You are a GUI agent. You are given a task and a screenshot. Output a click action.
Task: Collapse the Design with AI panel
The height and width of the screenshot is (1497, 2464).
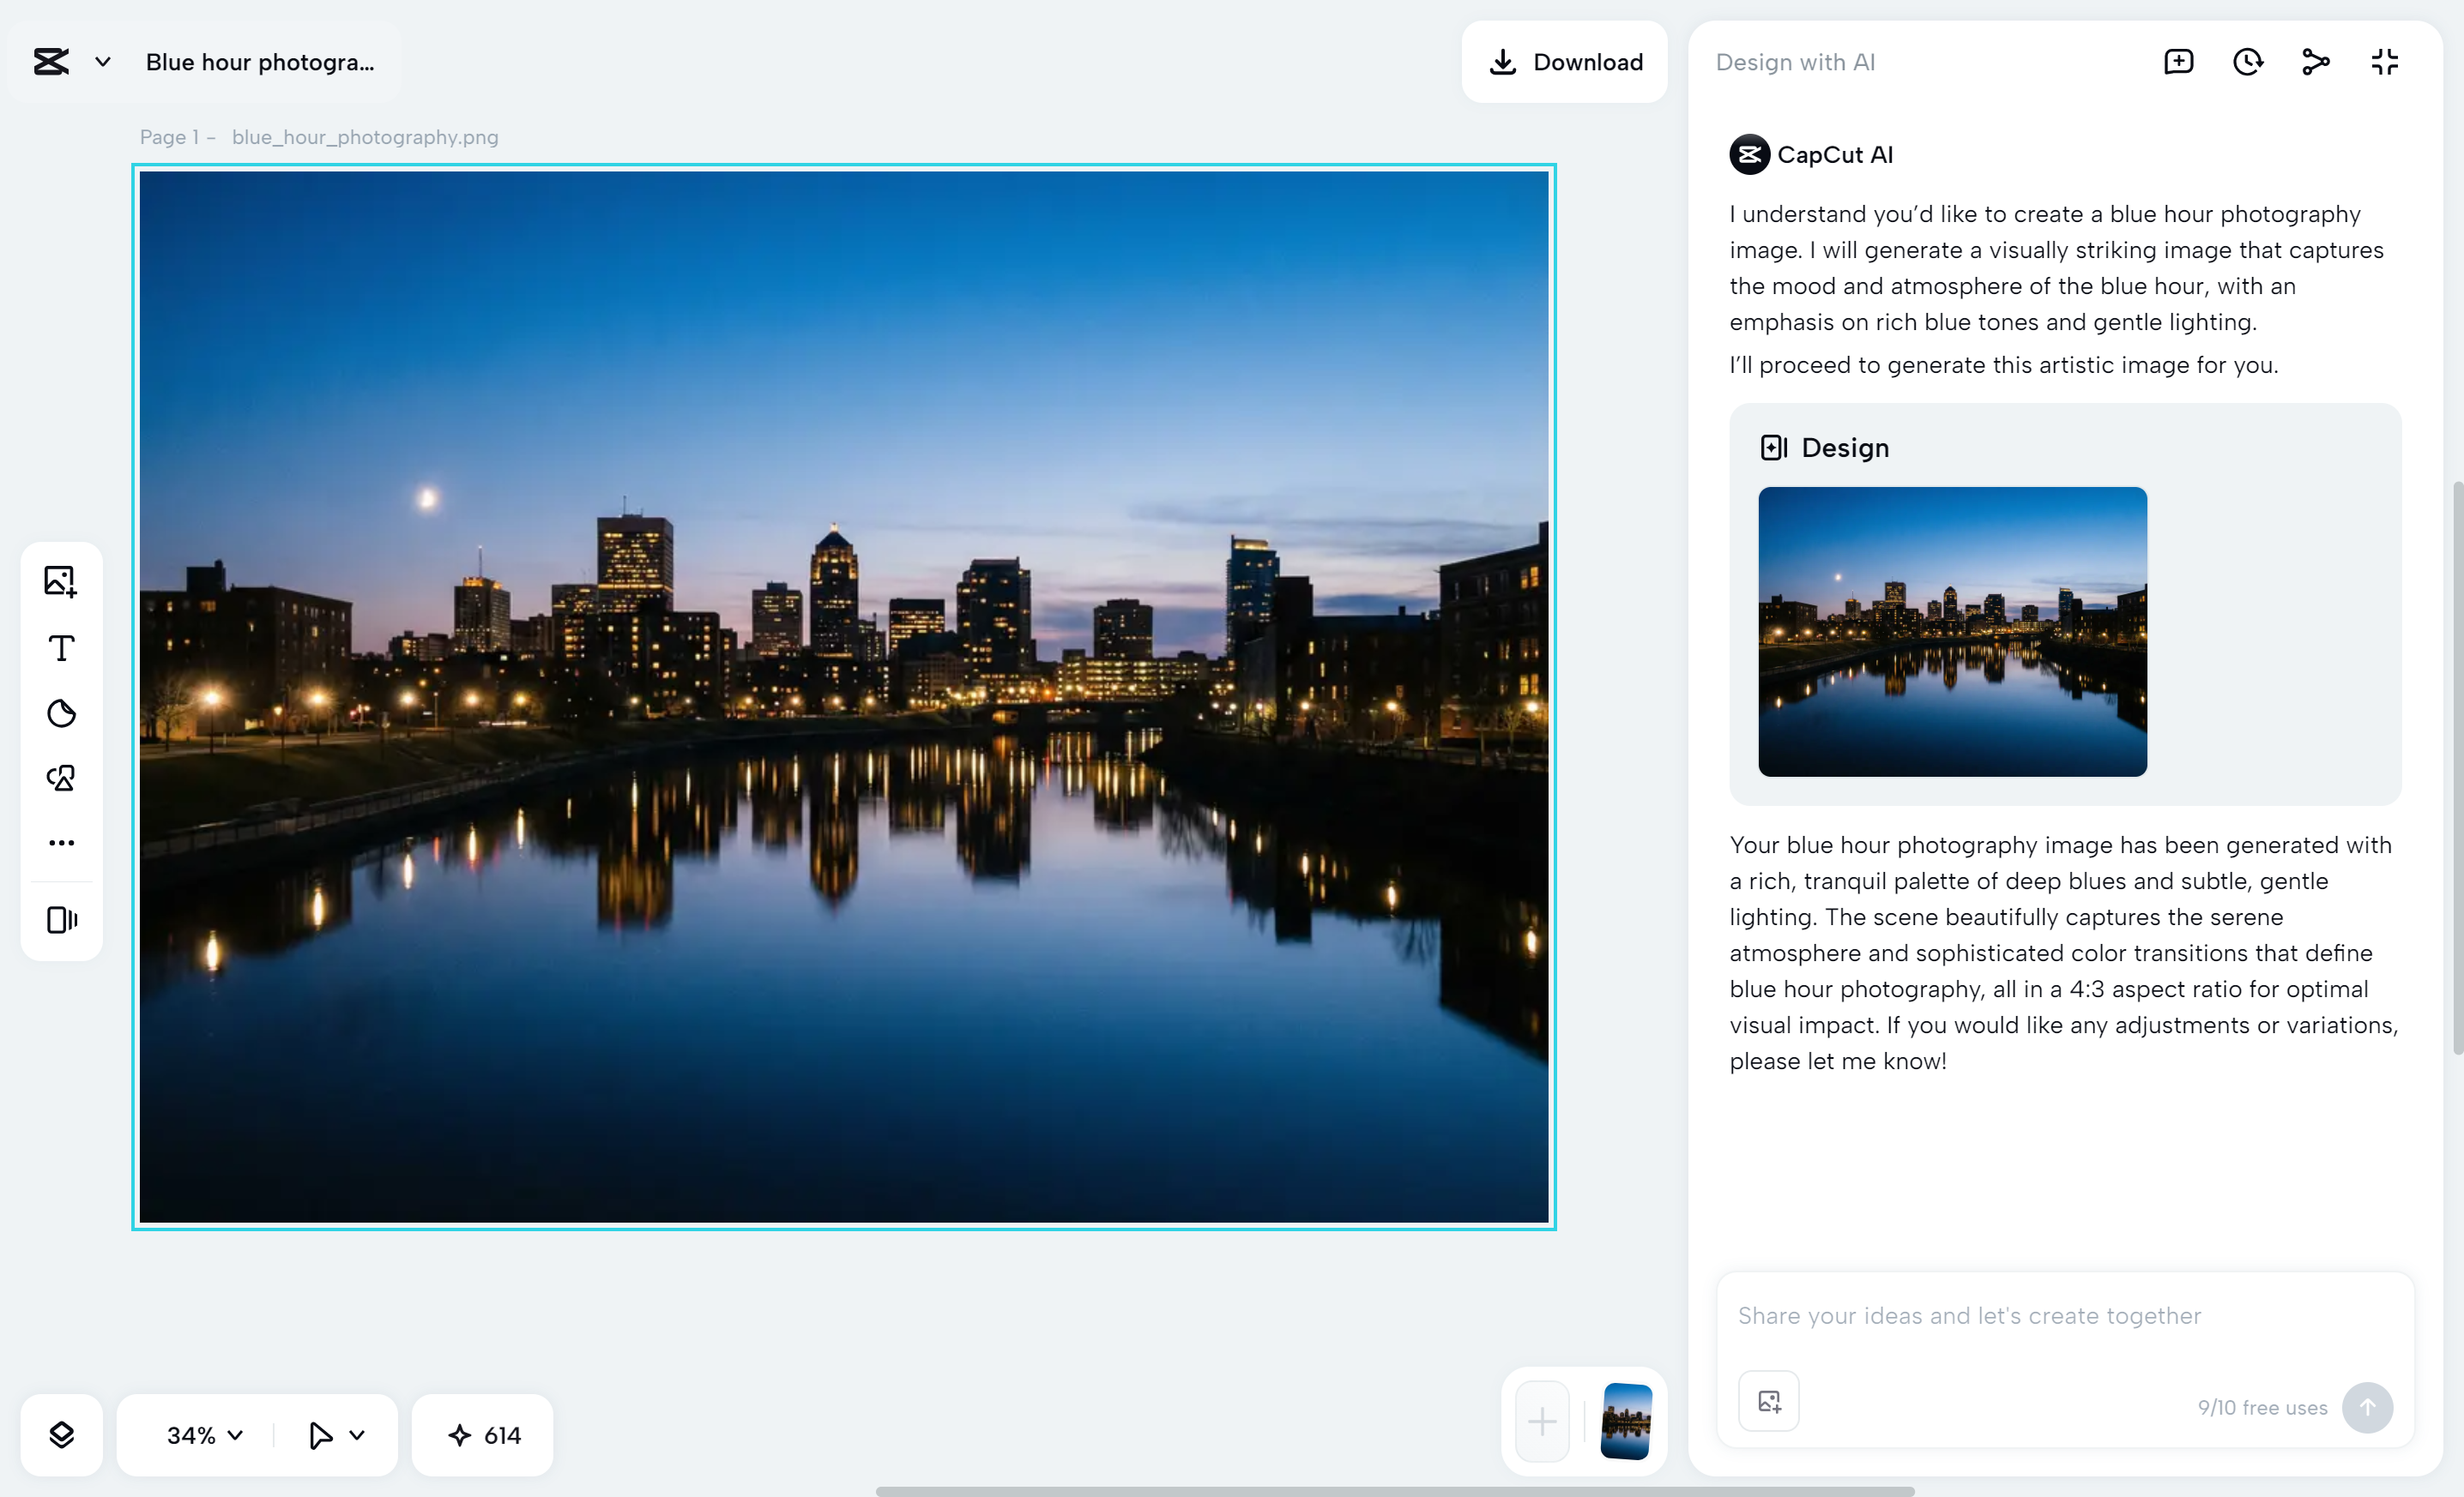[2383, 61]
